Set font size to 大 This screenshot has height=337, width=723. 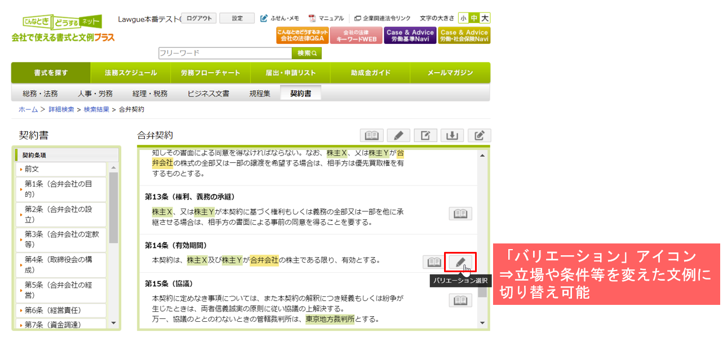coord(485,18)
